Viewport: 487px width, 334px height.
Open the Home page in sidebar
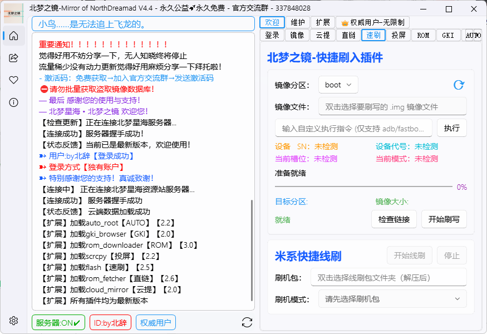[14, 36]
